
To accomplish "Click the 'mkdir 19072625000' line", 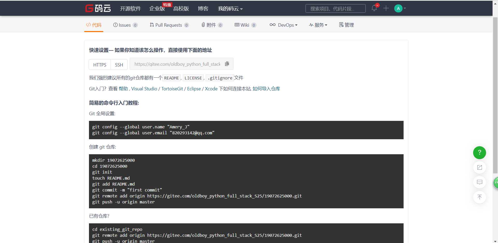I will pyautogui.click(x=113, y=160).
